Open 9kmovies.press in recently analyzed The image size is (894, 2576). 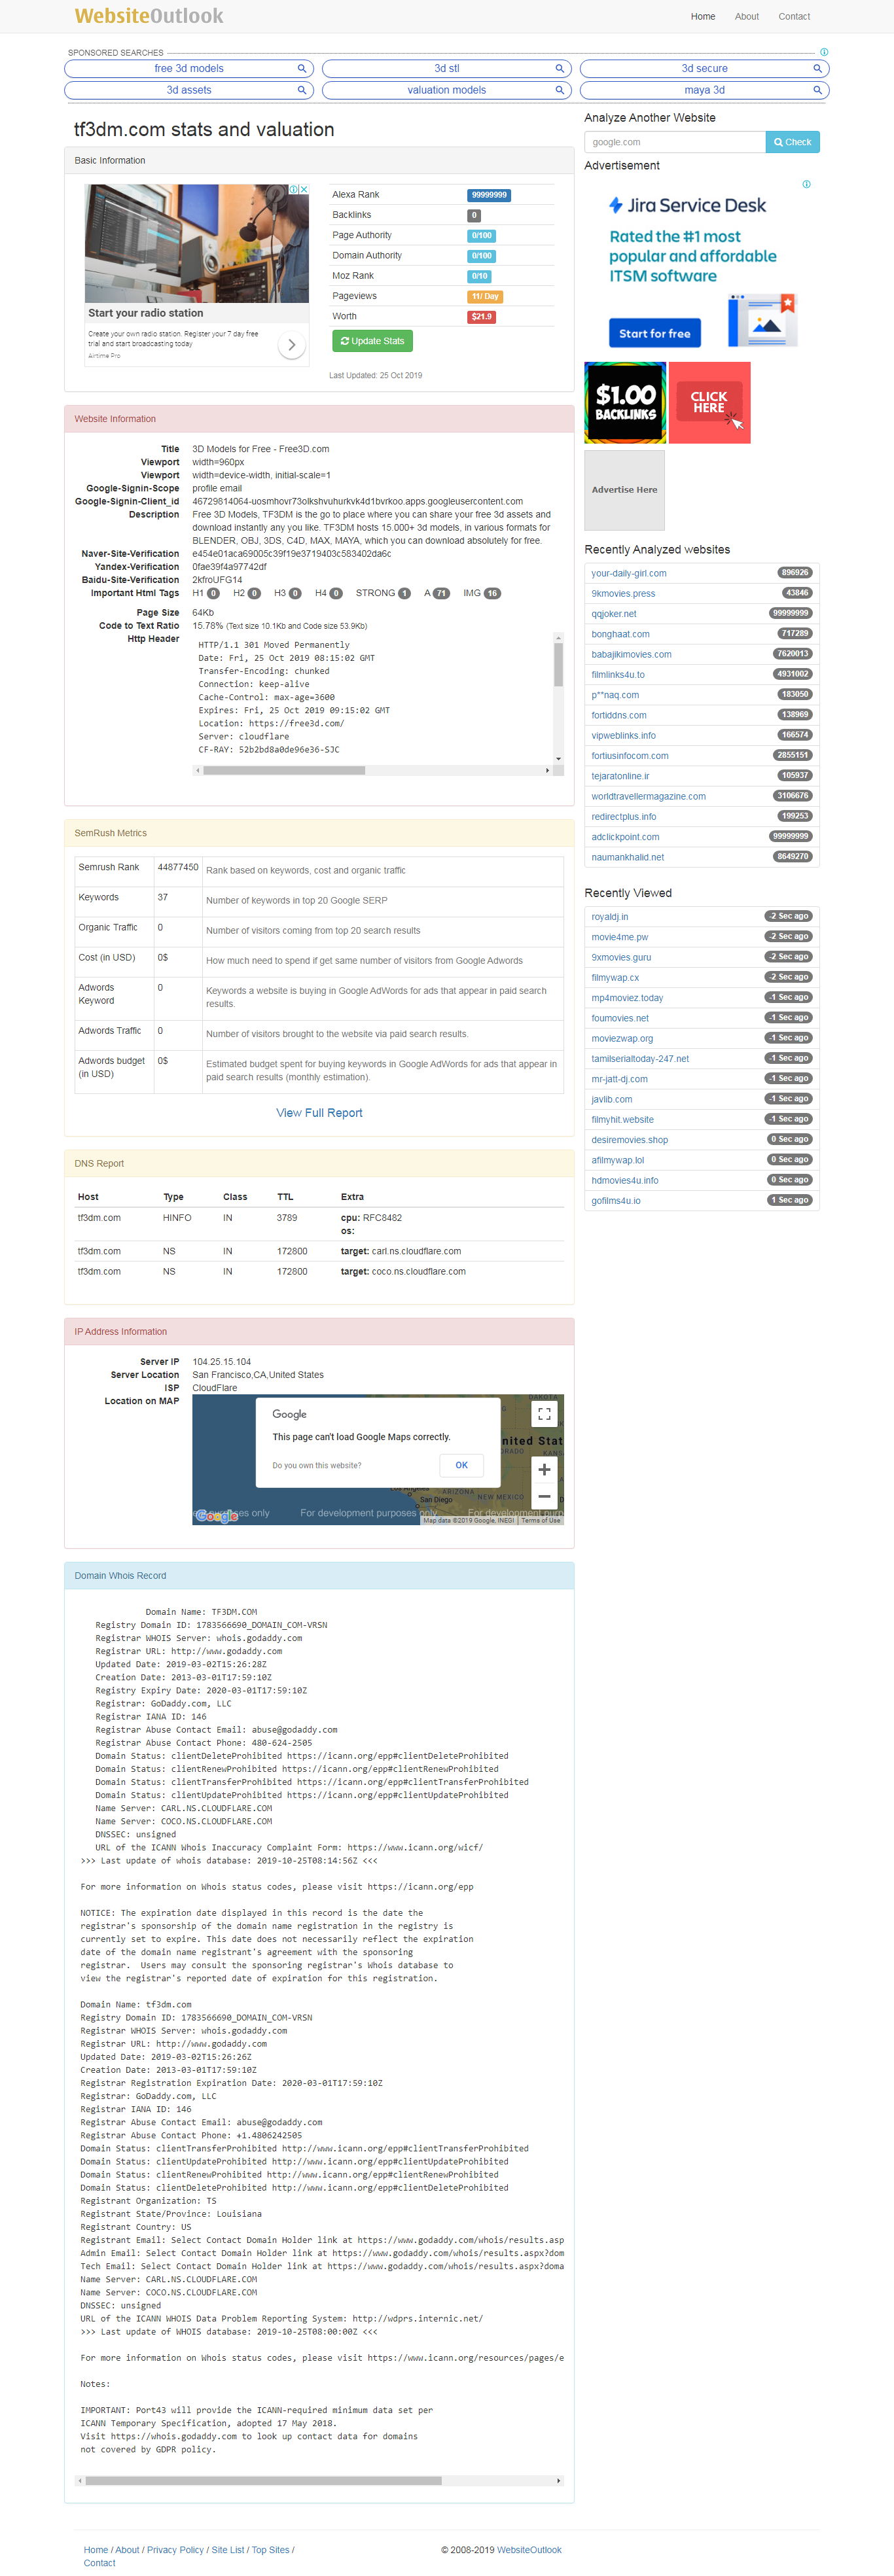(x=623, y=594)
